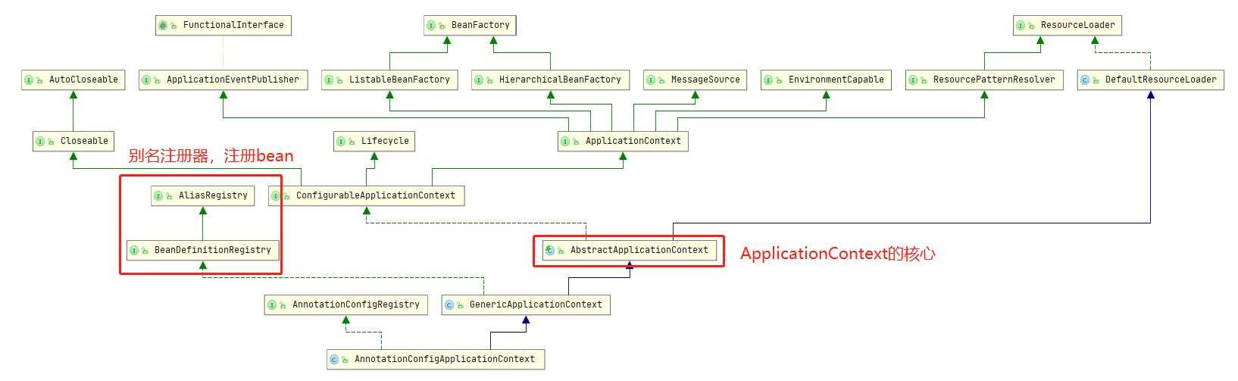Image resolution: width=1238 pixels, height=381 pixels.
Task: Click the interface icon on AnnotationConfigRegistry
Action: 272,305
